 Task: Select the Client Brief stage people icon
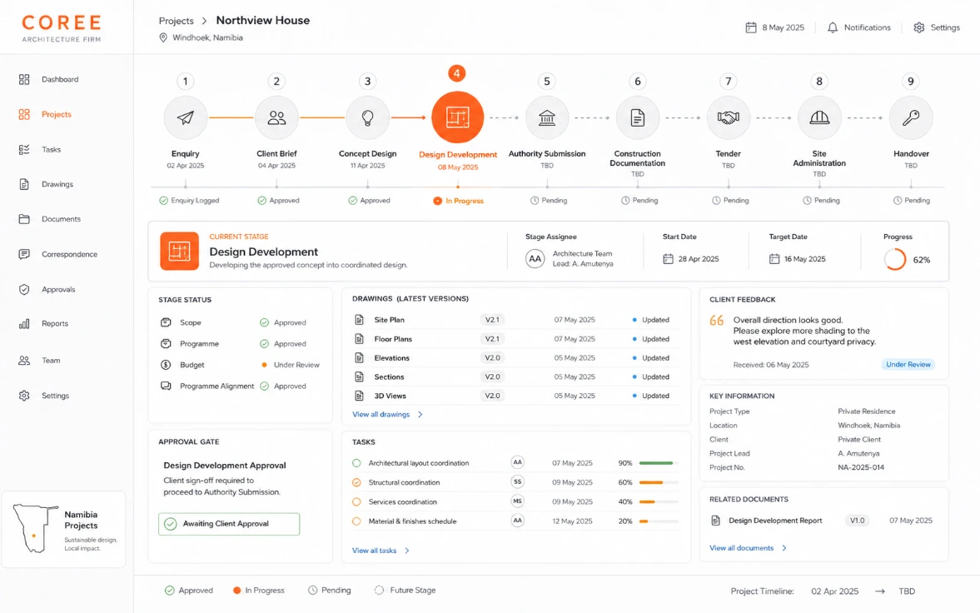tap(276, 117)
